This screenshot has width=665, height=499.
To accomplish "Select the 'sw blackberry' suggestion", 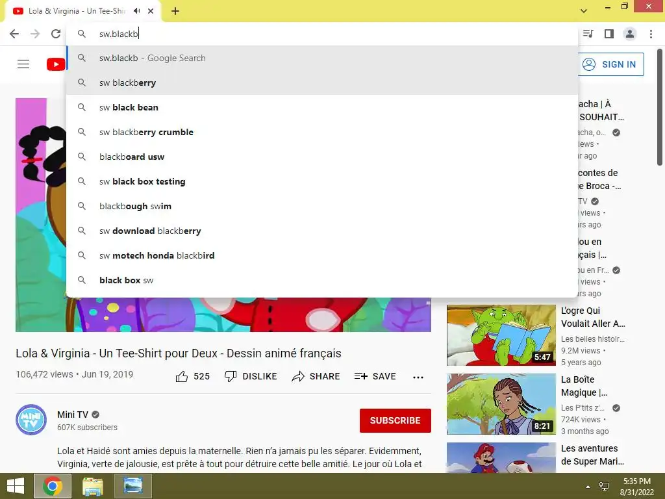I will [x=322, y=83].
